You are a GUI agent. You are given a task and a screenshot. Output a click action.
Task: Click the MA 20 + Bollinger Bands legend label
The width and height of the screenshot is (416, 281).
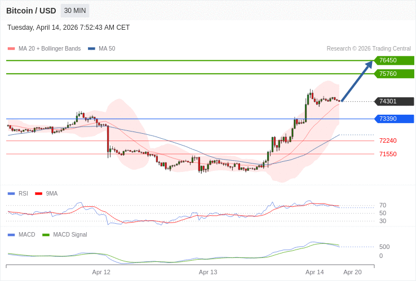click(x=50, y=49)
